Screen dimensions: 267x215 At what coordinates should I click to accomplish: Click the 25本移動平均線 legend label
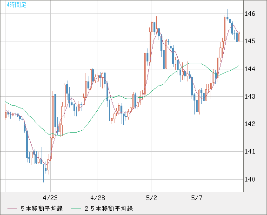point(109,208)
